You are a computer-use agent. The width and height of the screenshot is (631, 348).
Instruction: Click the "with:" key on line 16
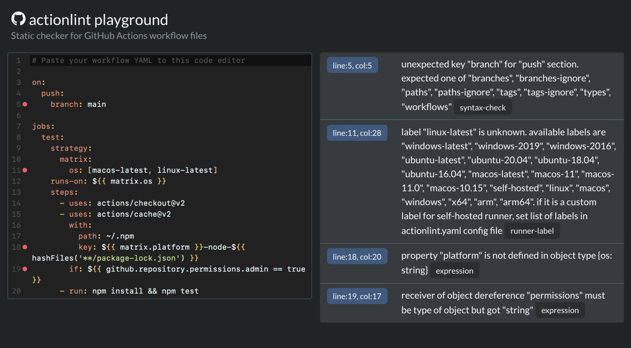[x=80, y=225]
